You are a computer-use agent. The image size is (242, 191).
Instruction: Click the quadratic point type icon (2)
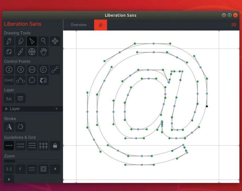(9, 69)
